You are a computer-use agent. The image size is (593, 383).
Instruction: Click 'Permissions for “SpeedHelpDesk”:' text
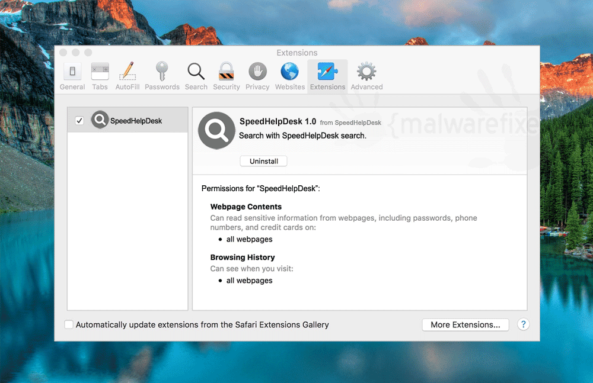coord(260,188)
